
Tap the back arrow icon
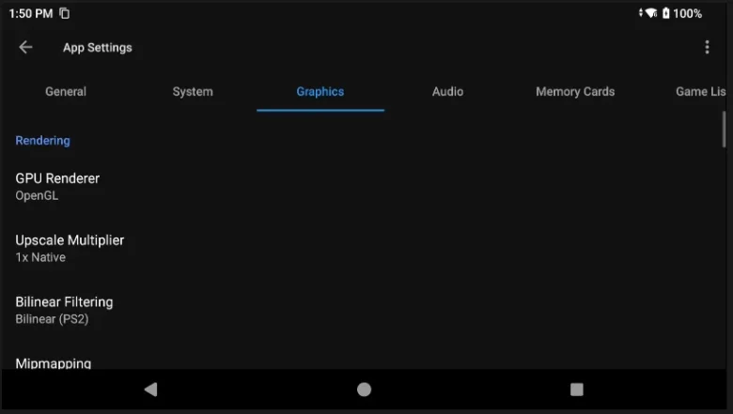25,48
